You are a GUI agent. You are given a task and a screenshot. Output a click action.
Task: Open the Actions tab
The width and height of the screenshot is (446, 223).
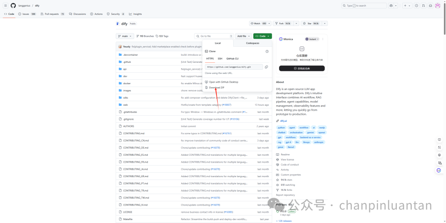[x=96, y=14]
